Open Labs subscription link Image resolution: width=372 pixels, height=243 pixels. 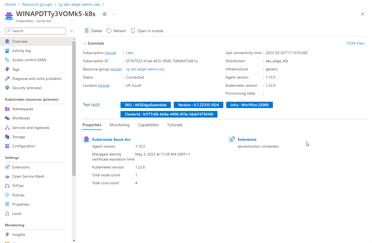129,53
